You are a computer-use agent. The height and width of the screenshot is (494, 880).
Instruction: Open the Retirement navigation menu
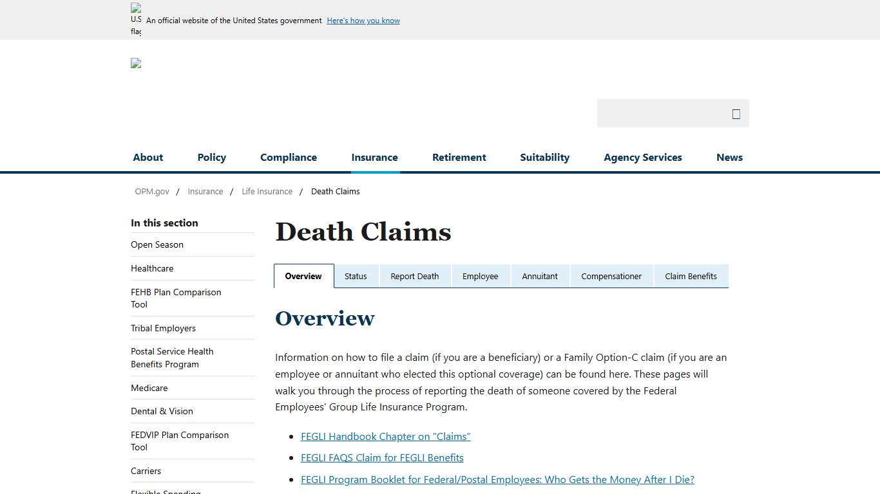click(459, 157)
